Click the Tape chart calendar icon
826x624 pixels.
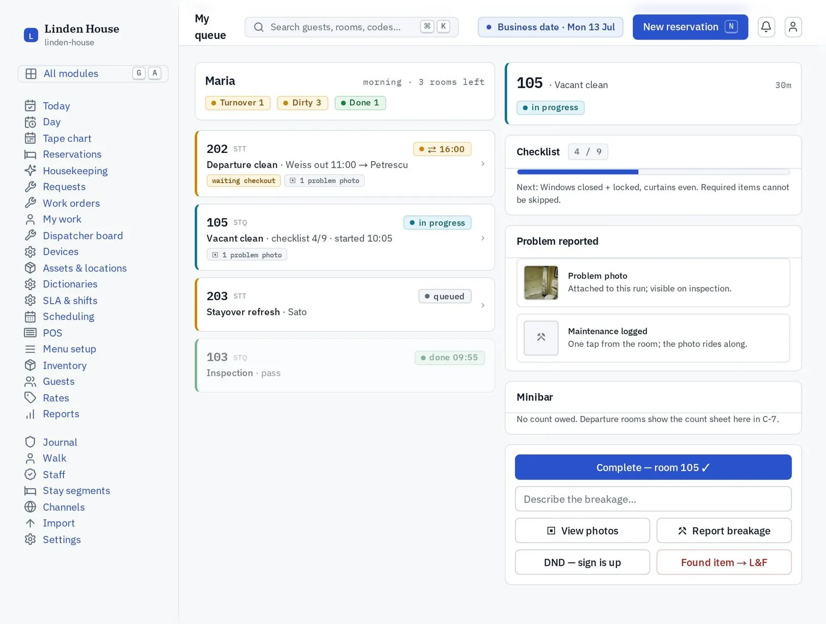(x=30, y=138)
